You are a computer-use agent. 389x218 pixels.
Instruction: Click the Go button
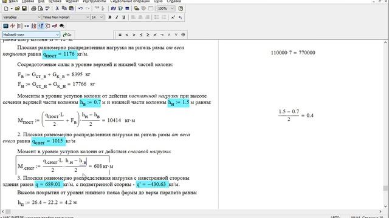point(67,35)
